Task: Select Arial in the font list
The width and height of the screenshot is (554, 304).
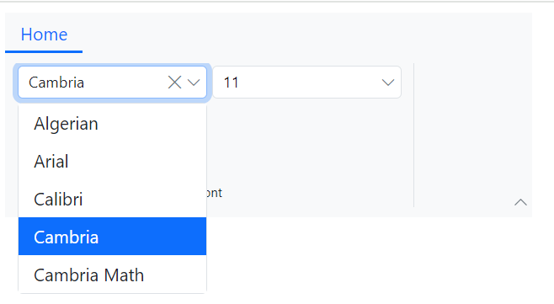Action: pyautogui.click(x=112, y=162)
